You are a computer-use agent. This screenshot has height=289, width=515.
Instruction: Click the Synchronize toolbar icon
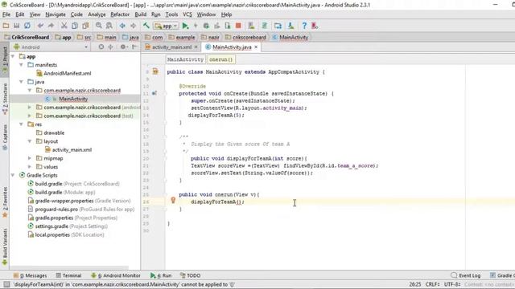tap(27, 26)
